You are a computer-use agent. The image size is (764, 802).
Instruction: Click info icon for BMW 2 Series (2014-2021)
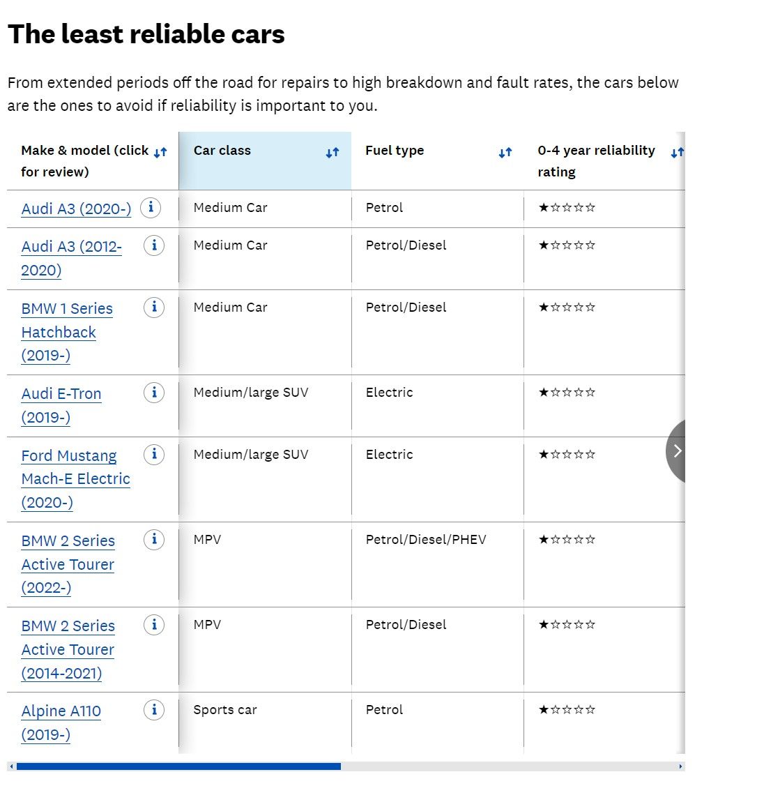[154, 625]
